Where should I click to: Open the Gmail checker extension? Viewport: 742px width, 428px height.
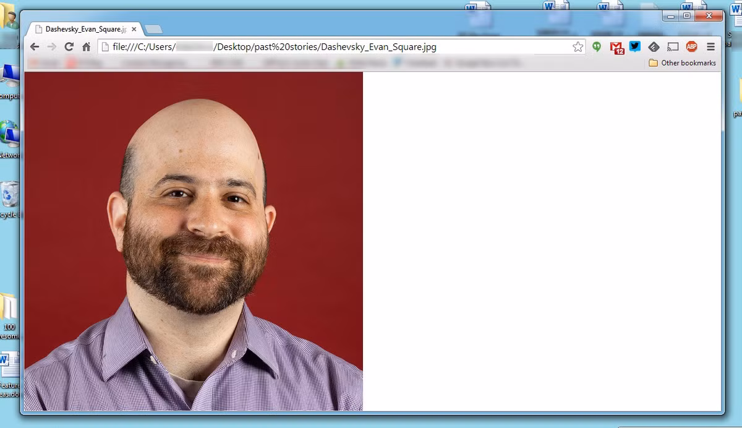click(616, 47)
